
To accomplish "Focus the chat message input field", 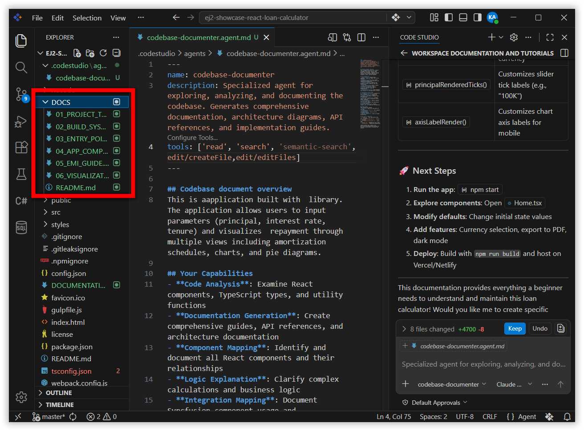I will coord(483,364).
